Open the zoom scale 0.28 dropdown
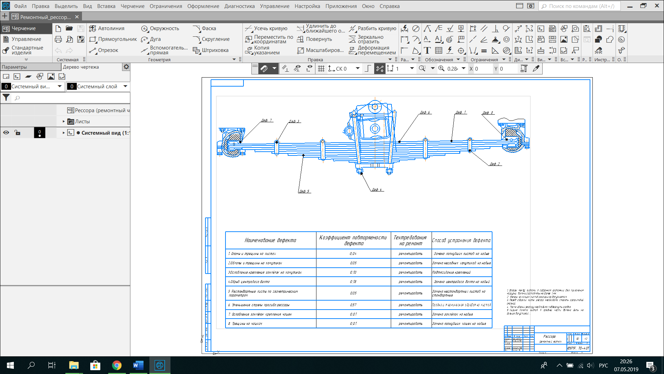 [x=463, y=69]
